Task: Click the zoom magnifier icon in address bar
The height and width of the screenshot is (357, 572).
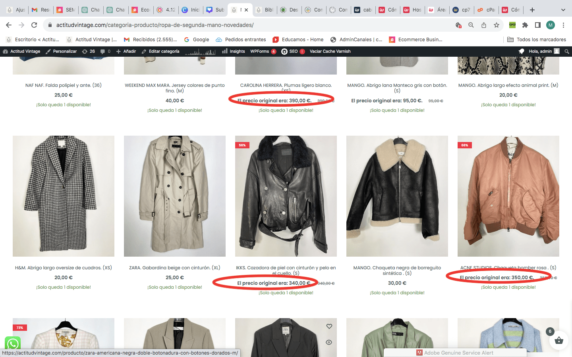Action: coord(471,25)
